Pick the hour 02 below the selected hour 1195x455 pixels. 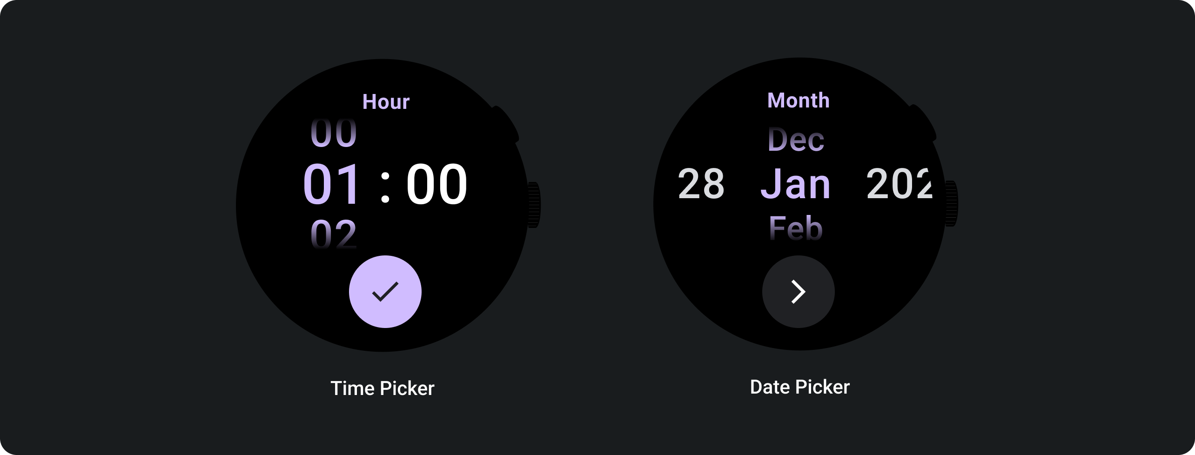333,234
